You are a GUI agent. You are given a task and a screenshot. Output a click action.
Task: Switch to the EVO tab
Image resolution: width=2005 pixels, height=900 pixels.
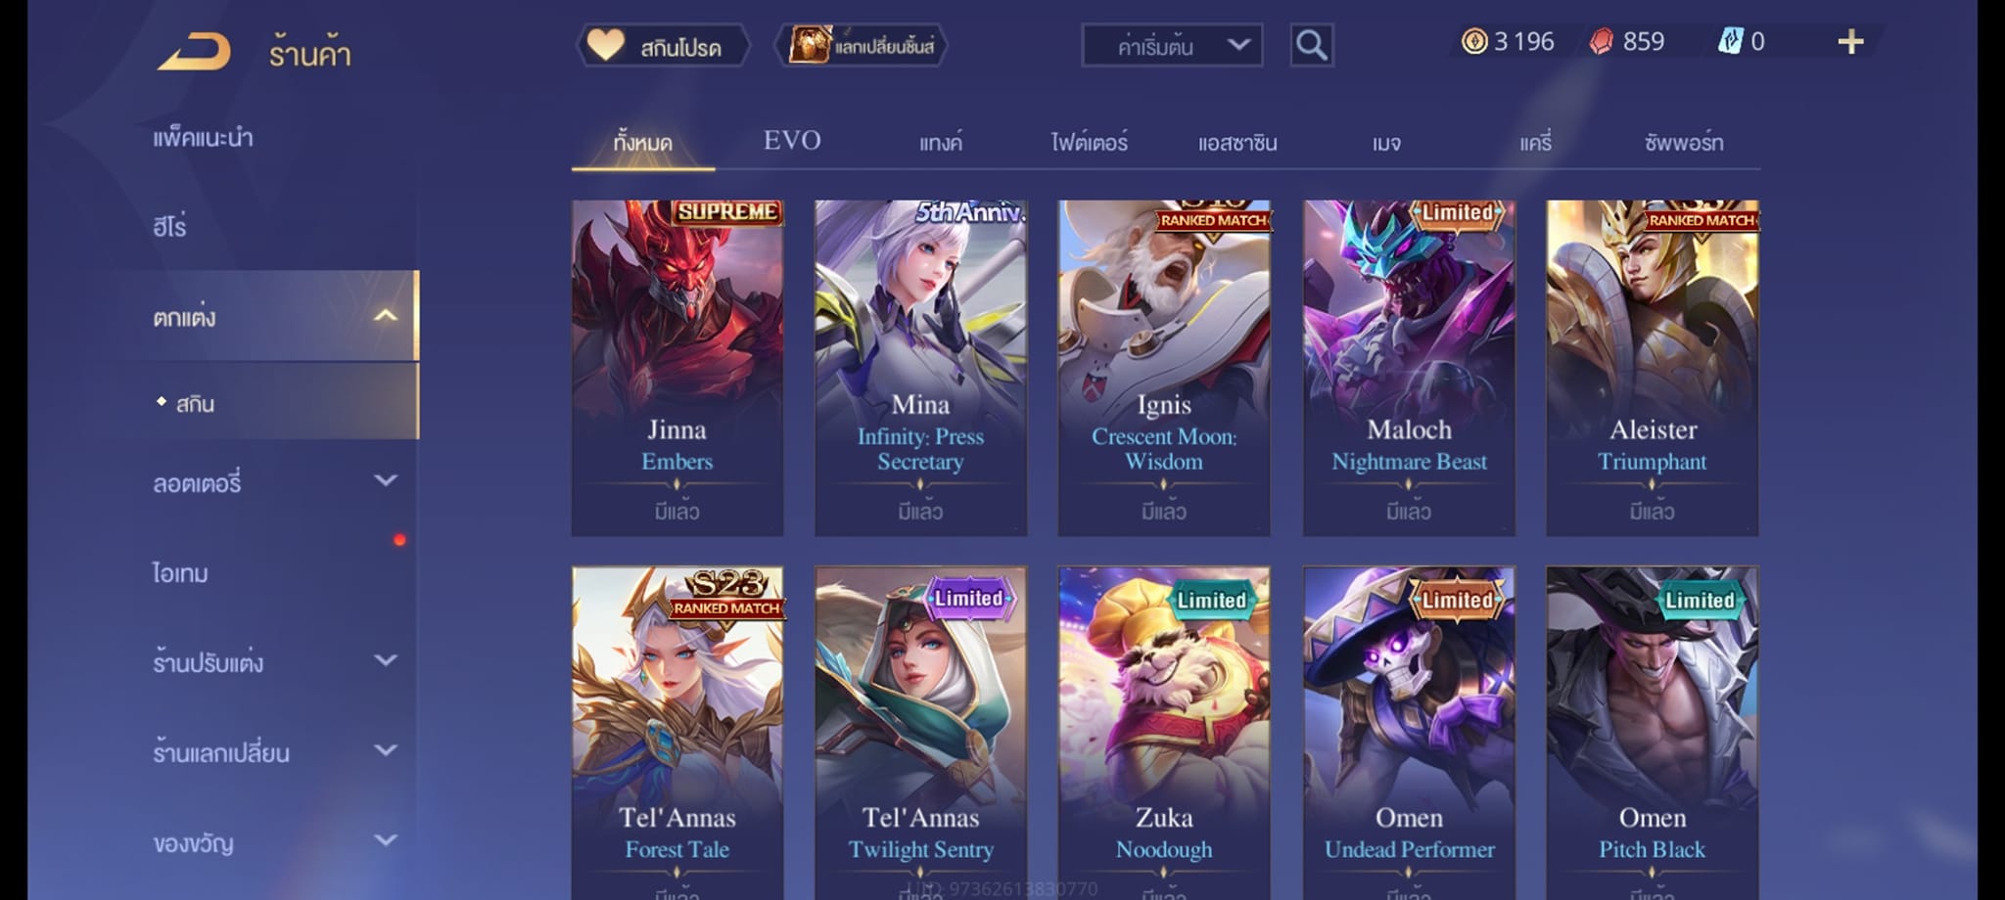792,141
